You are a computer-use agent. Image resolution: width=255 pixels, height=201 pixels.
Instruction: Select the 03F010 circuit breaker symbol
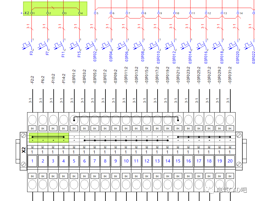154,46
